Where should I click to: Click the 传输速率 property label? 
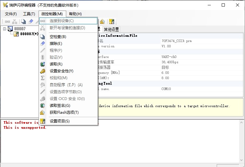107,62
